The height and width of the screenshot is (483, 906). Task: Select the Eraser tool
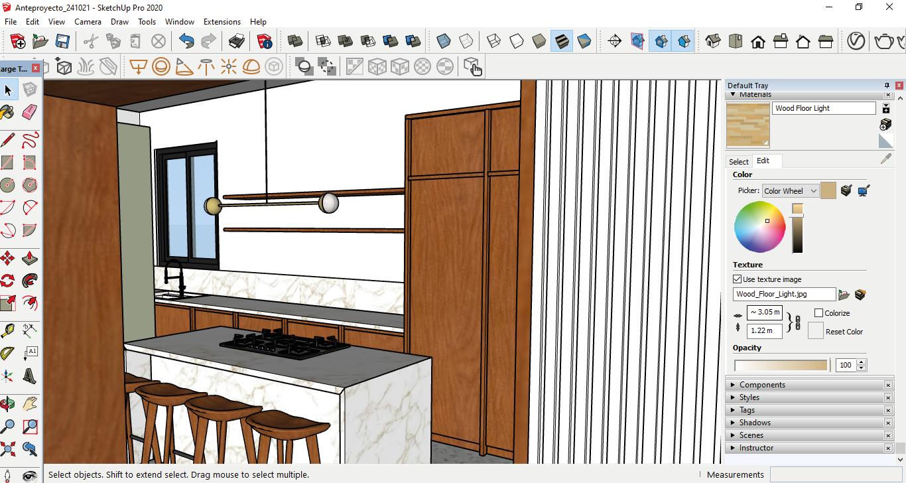click(30, 112)
